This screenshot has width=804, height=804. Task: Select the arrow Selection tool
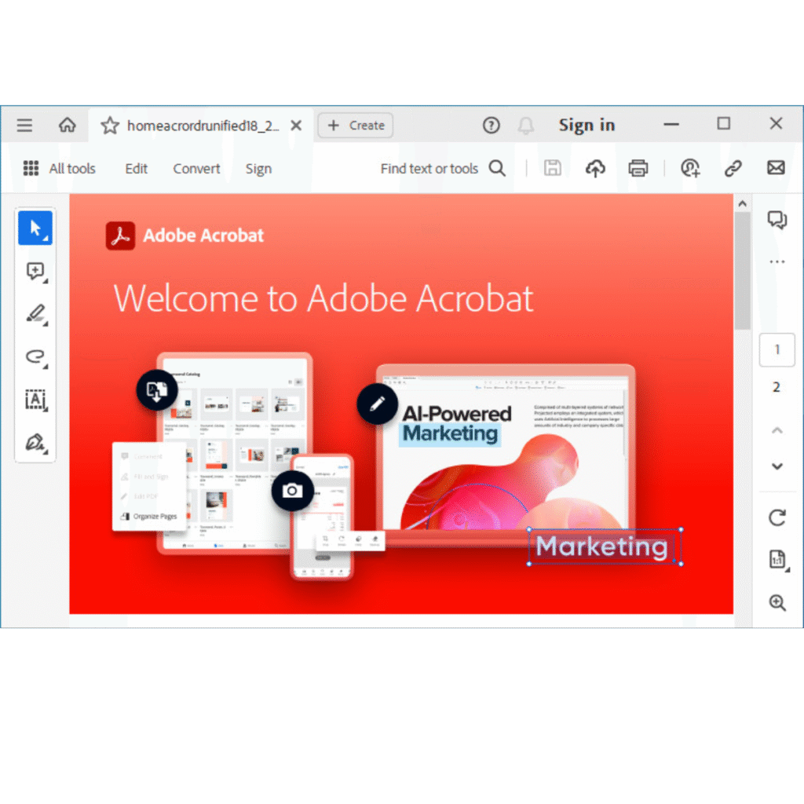(35, 228)
